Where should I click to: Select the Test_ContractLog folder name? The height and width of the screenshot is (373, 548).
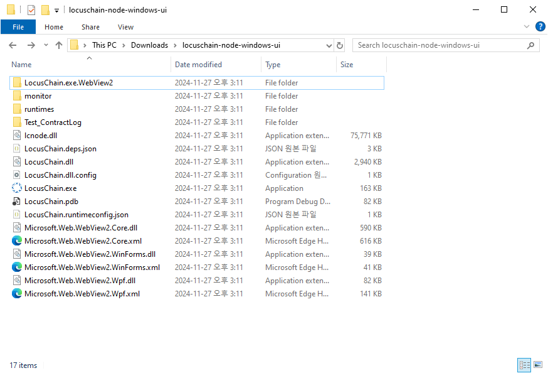pyautogui.click(x=53, y=122)
